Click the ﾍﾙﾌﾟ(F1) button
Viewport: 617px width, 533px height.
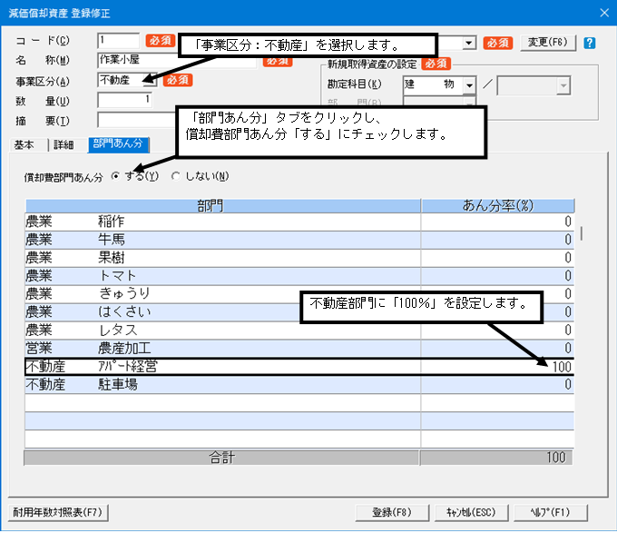(x=550, y=512)
